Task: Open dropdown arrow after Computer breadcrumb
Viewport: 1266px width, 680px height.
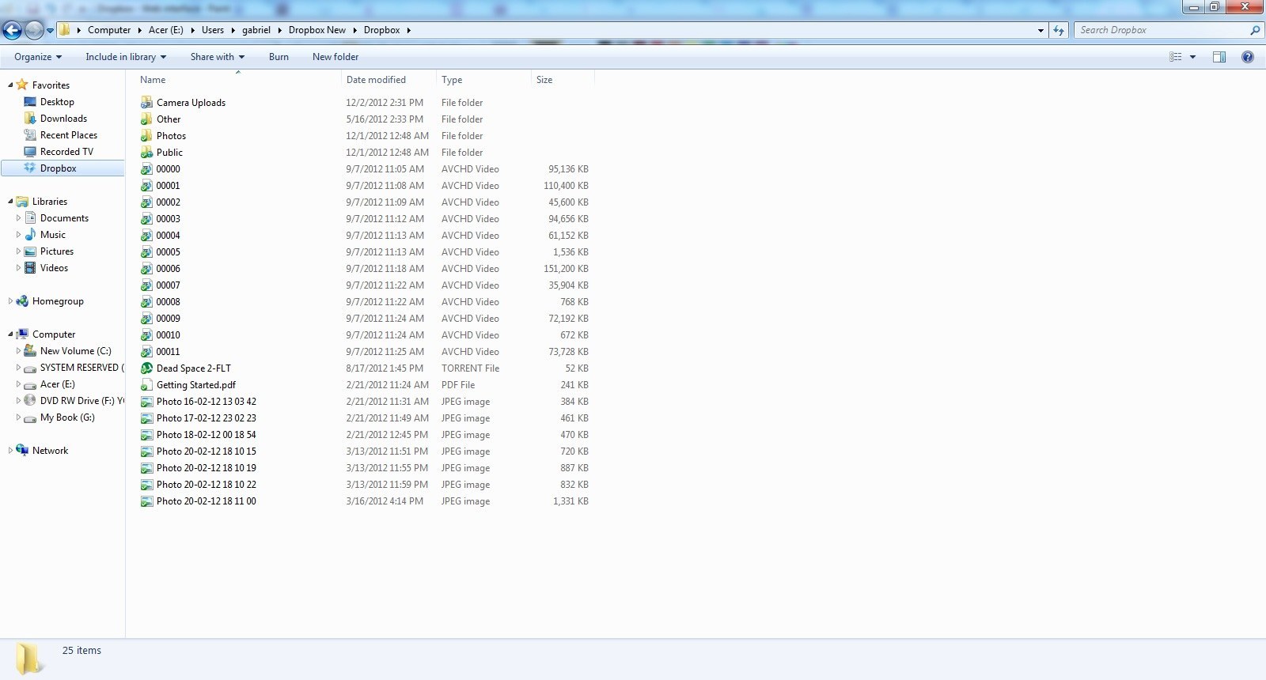Action: (139, 30)
